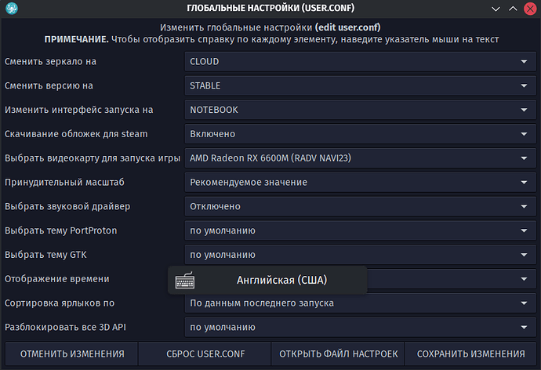Click the 'Выбрать тему PortProton' label

point(60,230)
